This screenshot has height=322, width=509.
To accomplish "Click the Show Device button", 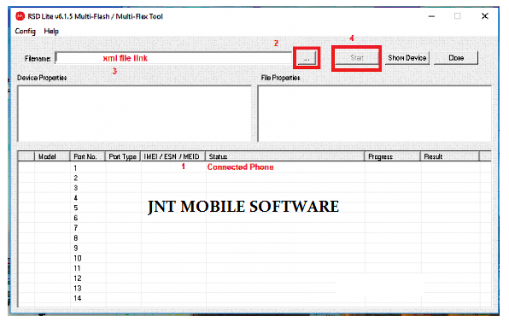I will 407,58.
